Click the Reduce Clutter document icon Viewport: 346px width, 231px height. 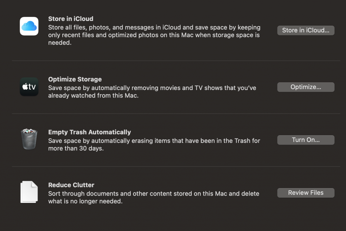tap(29, 192)
